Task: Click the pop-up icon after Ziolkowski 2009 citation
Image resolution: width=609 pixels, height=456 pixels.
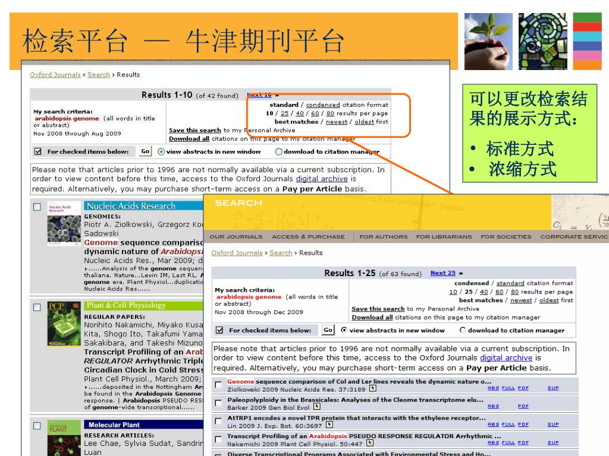Action: point(373,388)
